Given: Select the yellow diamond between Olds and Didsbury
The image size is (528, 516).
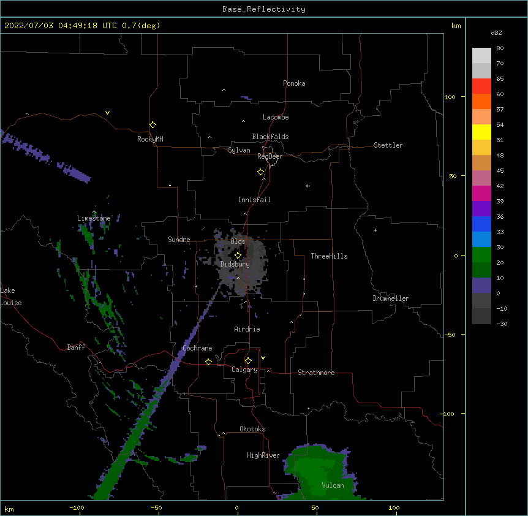Looking at the screenshot, I should [x=238, y=255].
